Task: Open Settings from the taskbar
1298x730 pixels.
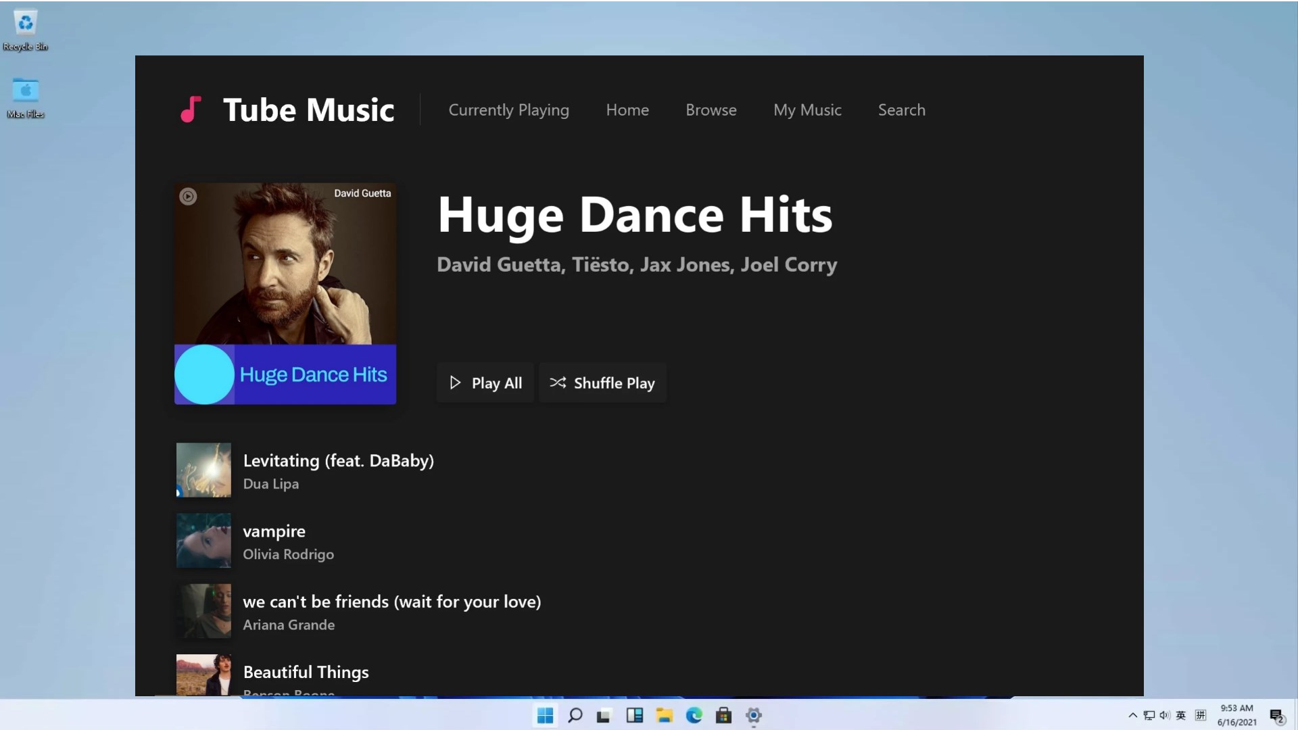Action: coord(753,715)
